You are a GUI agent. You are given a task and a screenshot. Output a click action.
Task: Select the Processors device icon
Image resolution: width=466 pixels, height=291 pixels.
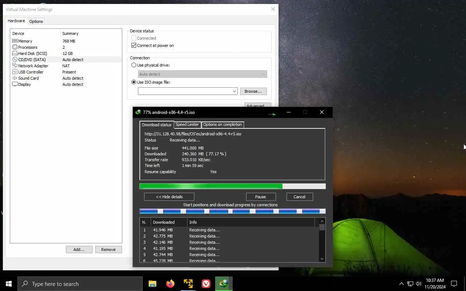pos(15,47)
